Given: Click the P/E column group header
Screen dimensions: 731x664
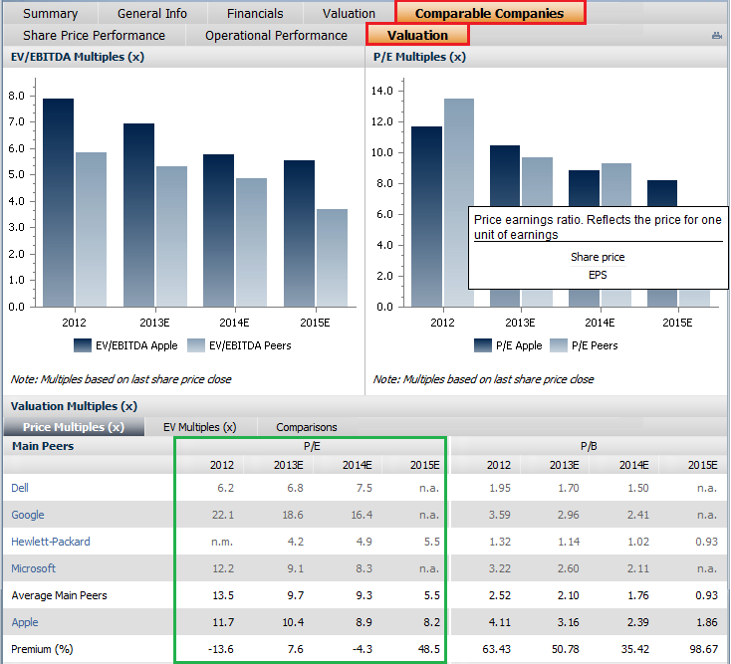Looking at the screenshot, I should [312, 446].
